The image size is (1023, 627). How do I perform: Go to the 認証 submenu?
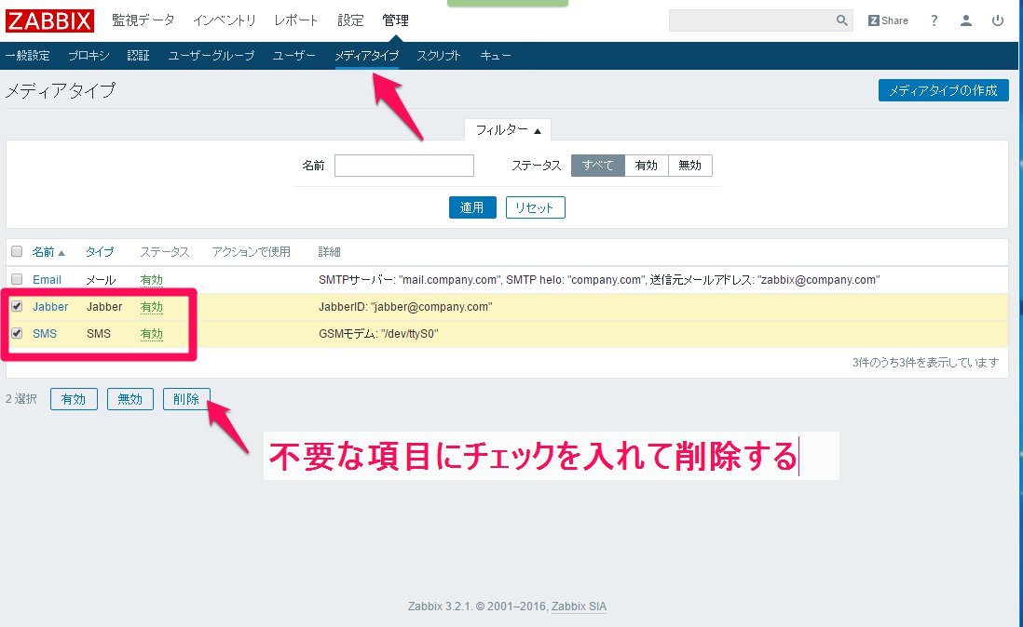coord(138,56)
